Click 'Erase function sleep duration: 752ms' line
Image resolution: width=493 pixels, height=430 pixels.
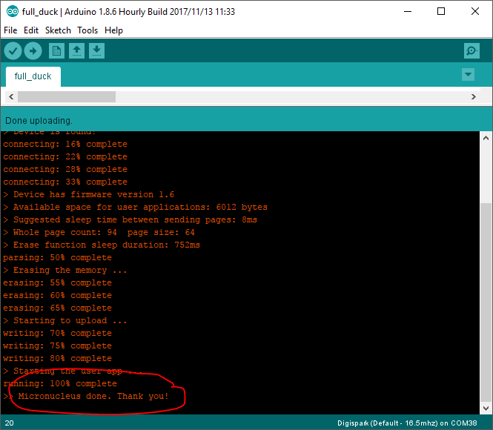pos(102,245)
